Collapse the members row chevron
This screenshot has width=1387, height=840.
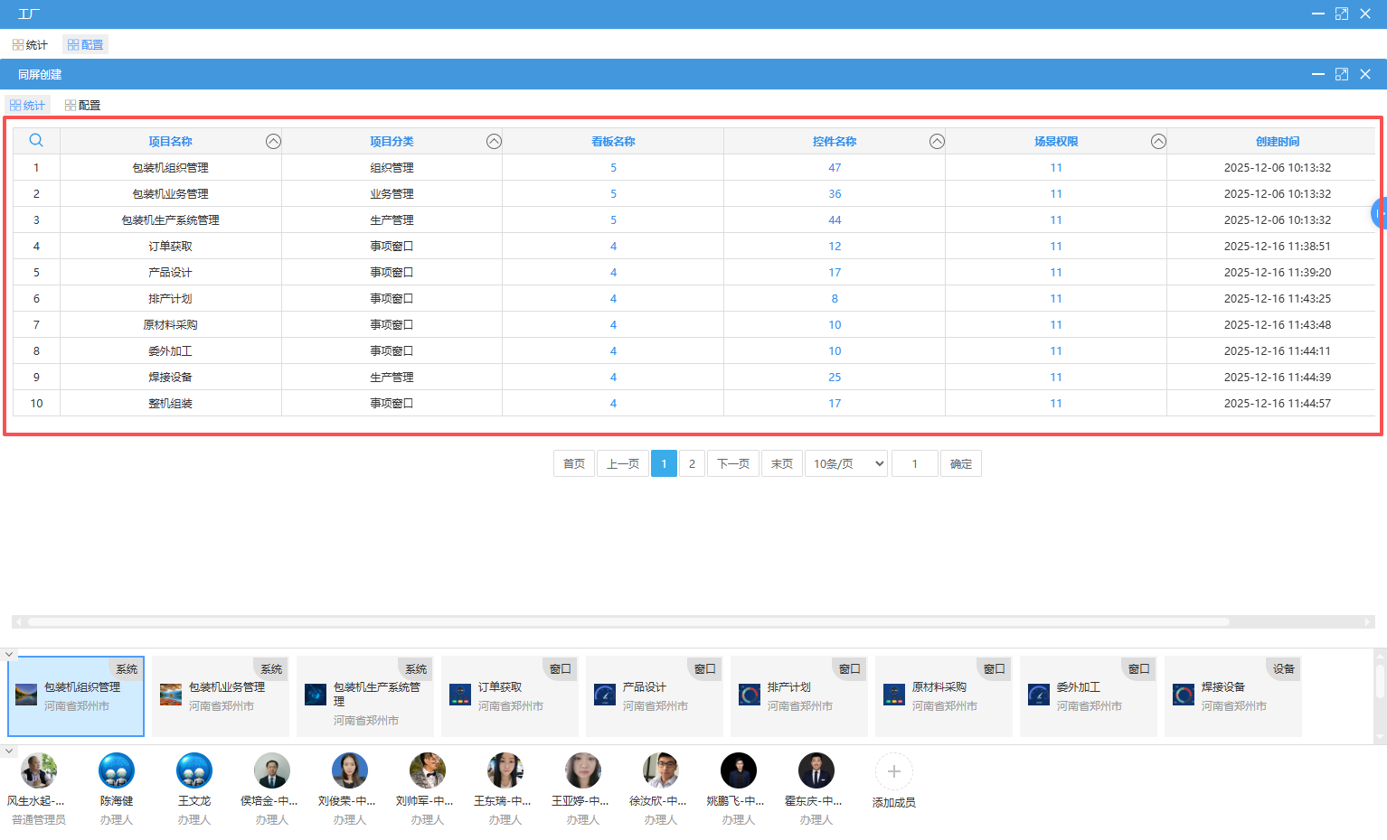pyautogui.click(x=8, y=751)
